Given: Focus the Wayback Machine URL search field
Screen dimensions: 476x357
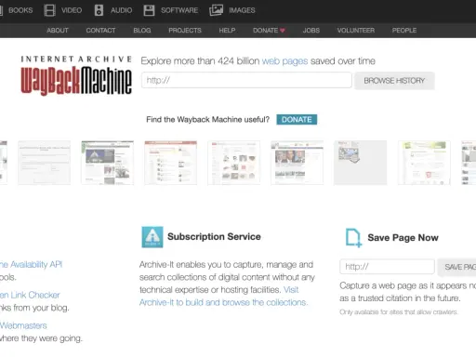Looking at the screenshot, I should pos(246,80).
